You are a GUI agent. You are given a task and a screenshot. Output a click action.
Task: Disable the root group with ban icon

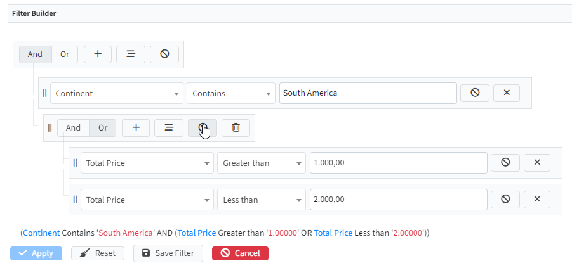point(164,54)
